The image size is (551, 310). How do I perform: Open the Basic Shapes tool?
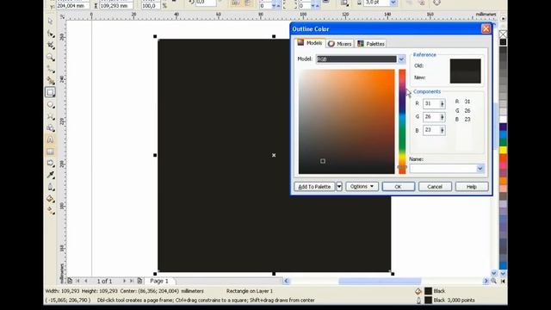(x=50, y=128)
